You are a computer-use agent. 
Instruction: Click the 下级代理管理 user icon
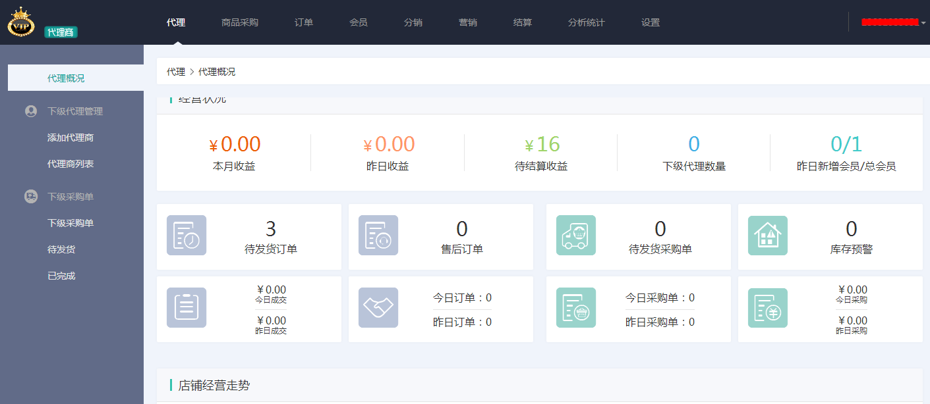coord(31,111)
